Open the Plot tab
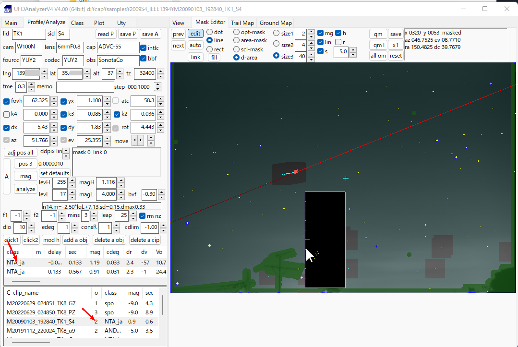Screen dimensions: 518x347 (99, 23)
